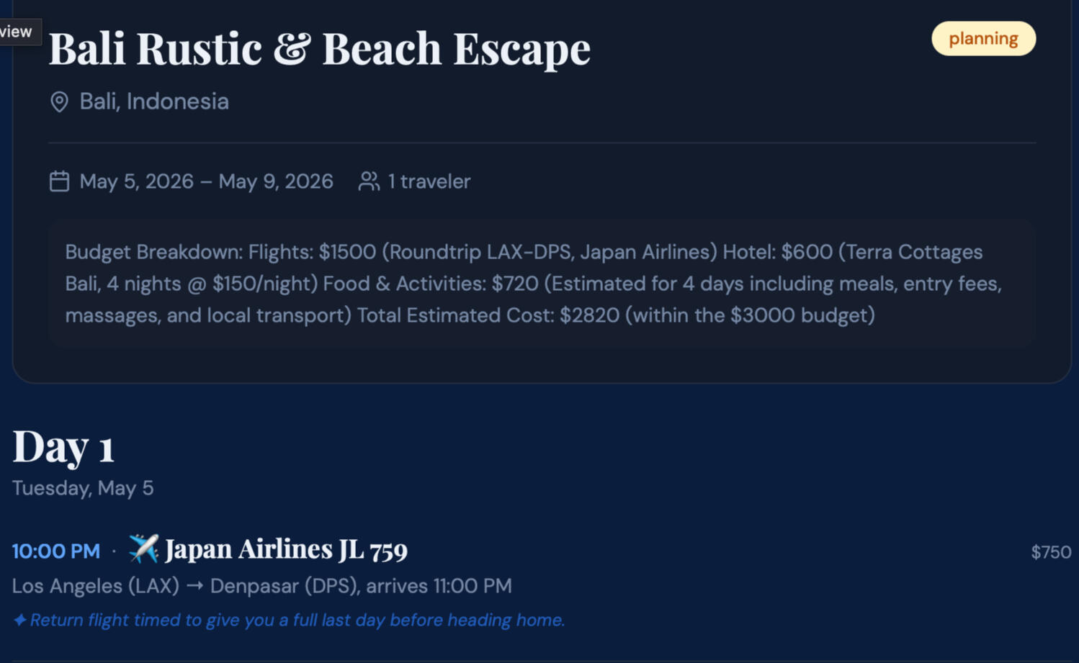
Task: Click the calendar icon beside trip dates
Action: click(x=59, y=181)
